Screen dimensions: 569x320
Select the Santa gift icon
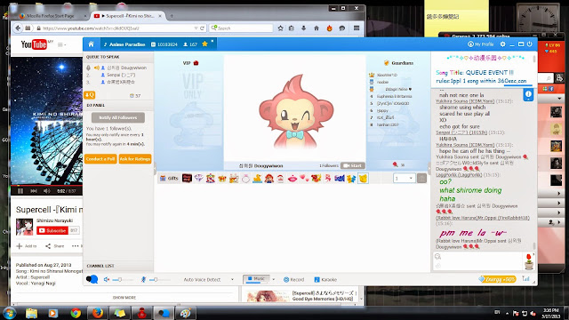click(x=281, y=178)
